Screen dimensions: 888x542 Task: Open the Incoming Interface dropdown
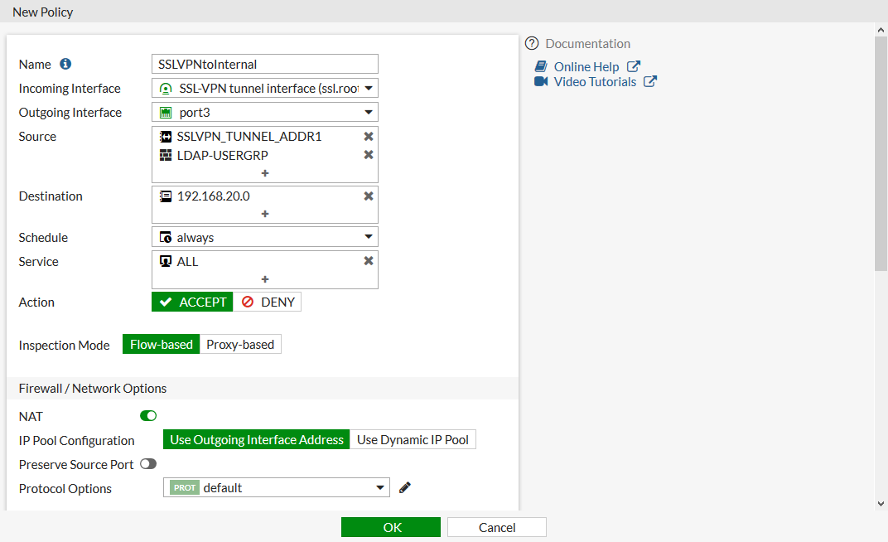pyautogui.click(x=265, y=89)
